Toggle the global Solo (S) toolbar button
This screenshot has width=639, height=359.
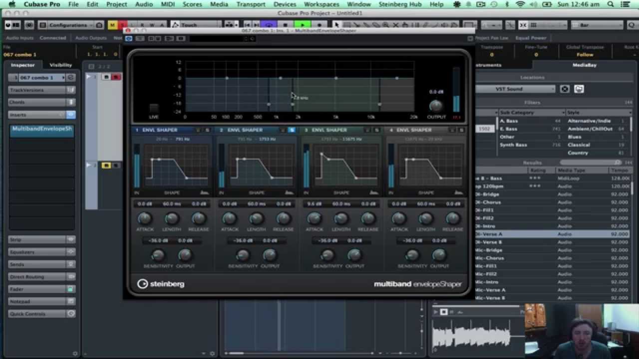click(x=122, y=25)
